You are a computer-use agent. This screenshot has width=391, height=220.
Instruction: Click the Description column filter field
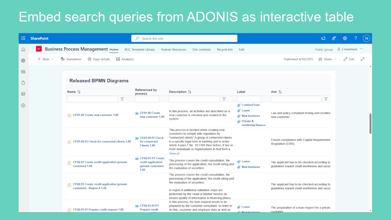click(x=194, y=99)
